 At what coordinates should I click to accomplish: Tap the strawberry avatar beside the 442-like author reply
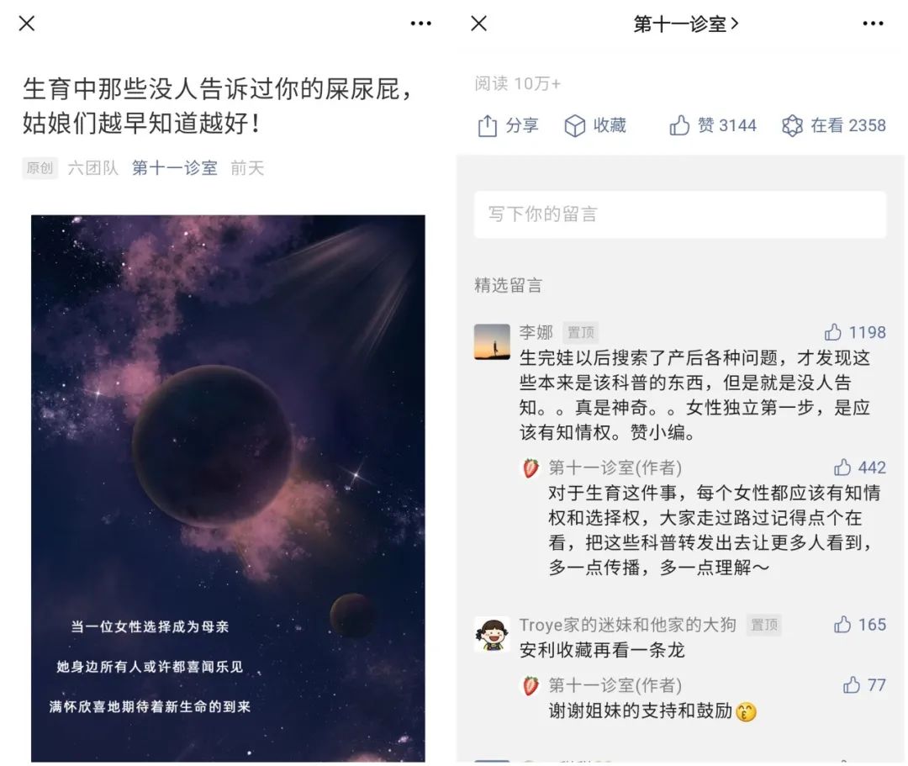click(x=531, y=468)
